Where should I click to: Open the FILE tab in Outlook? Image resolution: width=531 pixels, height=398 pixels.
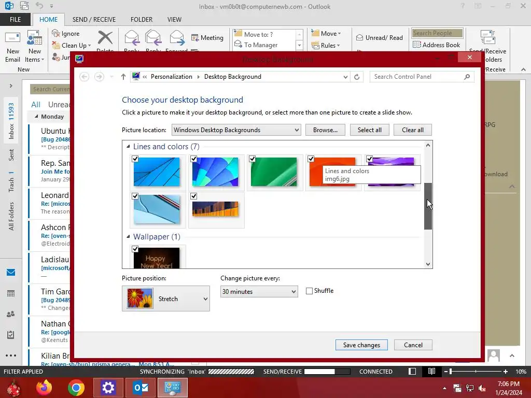tap(15, 19)
